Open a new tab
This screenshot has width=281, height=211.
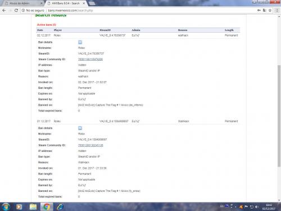click(92, 3)
